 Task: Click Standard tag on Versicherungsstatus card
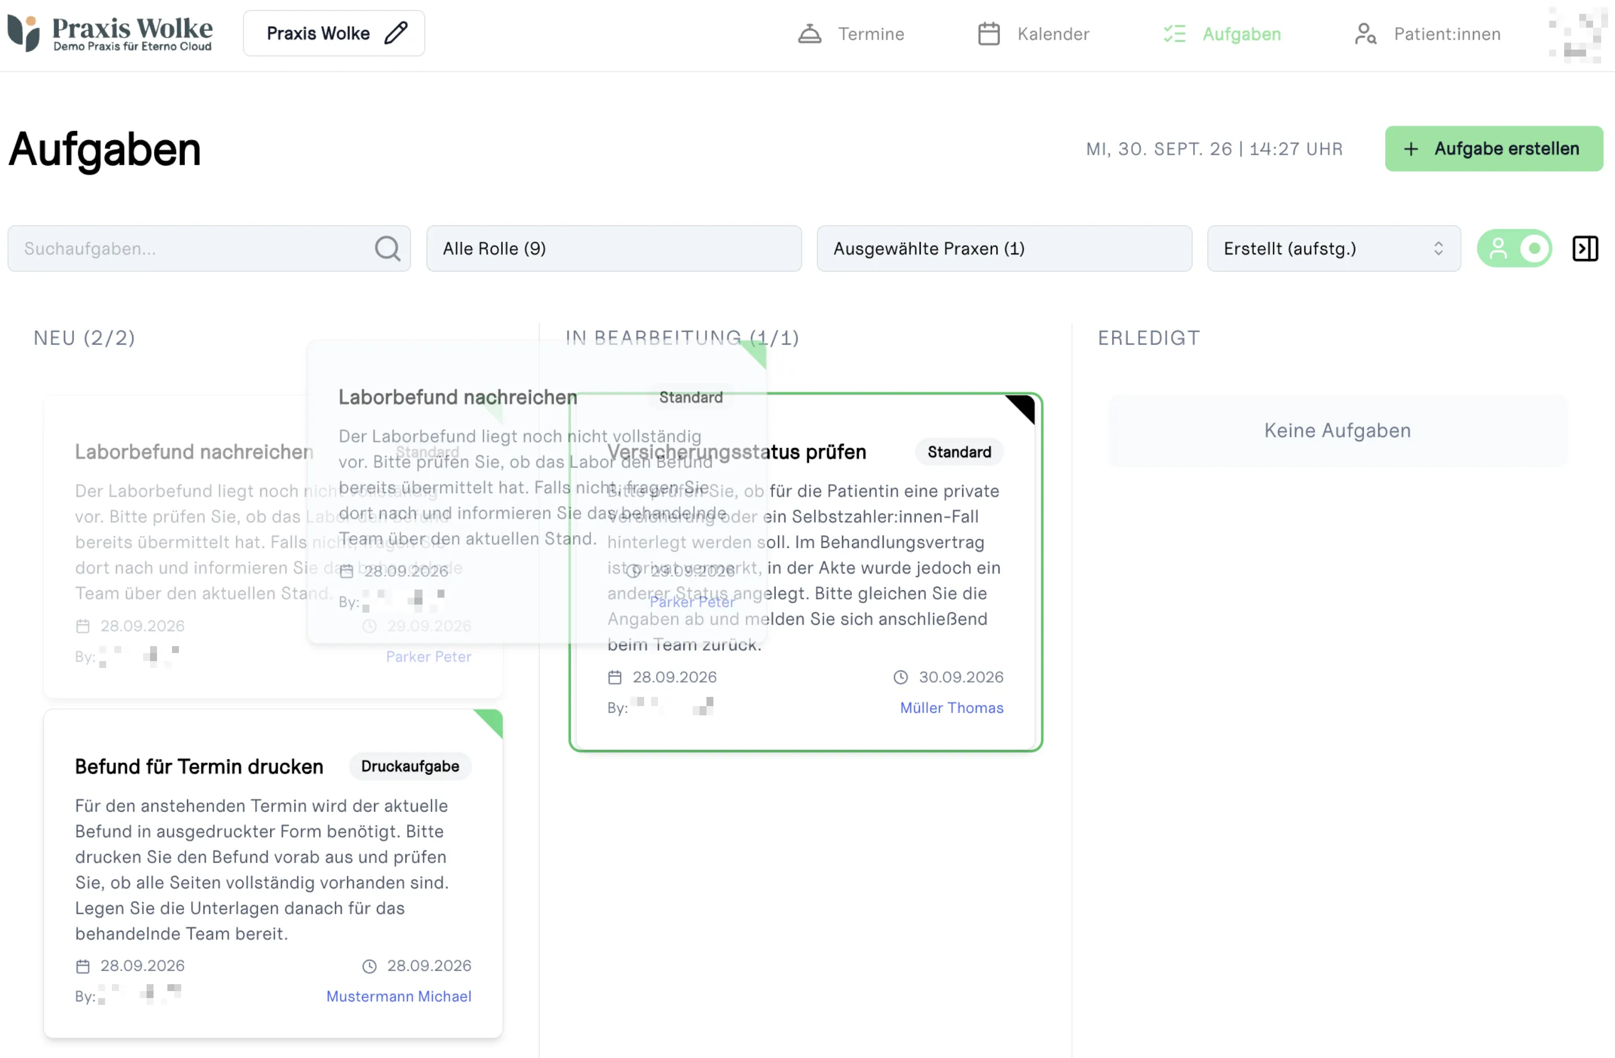(959, 452)
